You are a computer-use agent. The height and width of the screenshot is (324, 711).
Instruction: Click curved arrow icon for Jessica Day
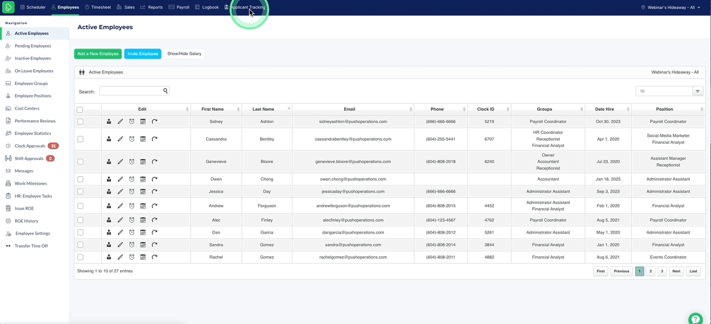(155, 192)
